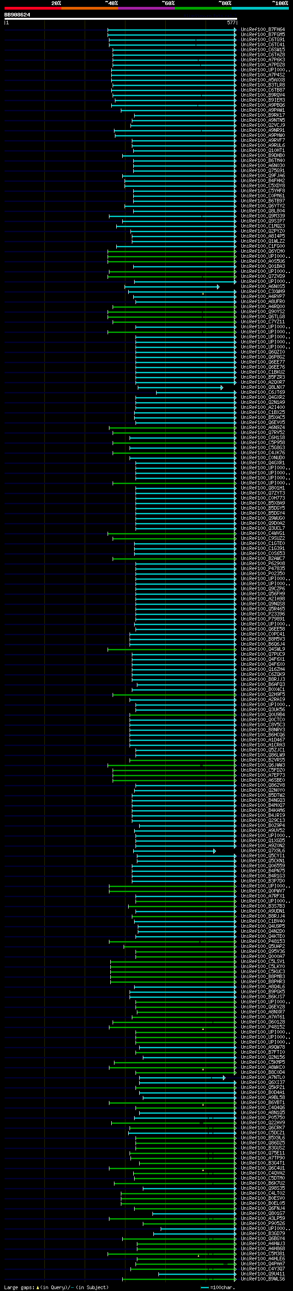Open the UniRef100_B7FH64 hit label
293x1291 pixels.
click(262, 30)
